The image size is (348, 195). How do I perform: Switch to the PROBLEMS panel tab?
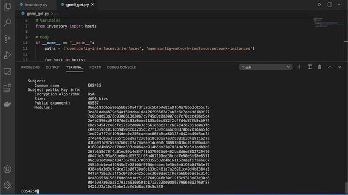click(30, 67)
